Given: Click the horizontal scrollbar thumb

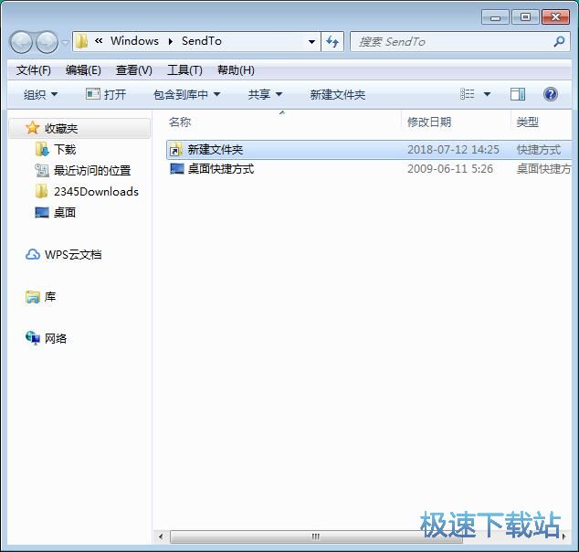Looking at the screenshot, I should (316, 536).
